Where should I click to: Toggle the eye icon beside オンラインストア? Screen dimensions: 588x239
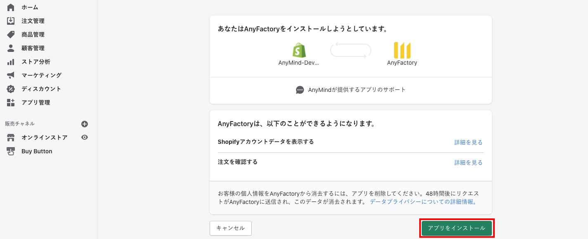85,138
